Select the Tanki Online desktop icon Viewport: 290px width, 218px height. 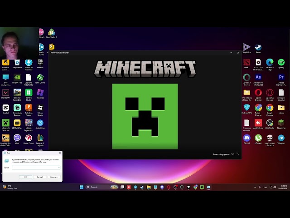tap(40, 79)
